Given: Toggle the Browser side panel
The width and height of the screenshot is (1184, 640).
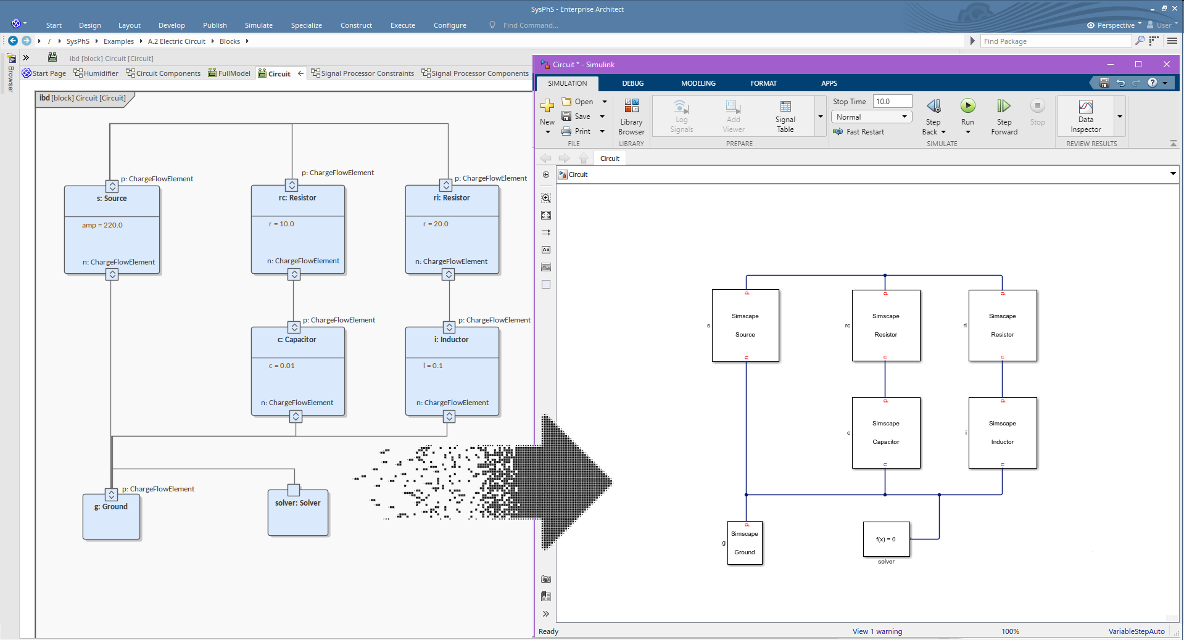Looking at the screenshot, I should pos(11,73).
